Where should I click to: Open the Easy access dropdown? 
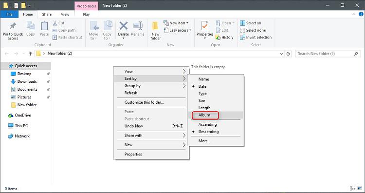[177, 30]
